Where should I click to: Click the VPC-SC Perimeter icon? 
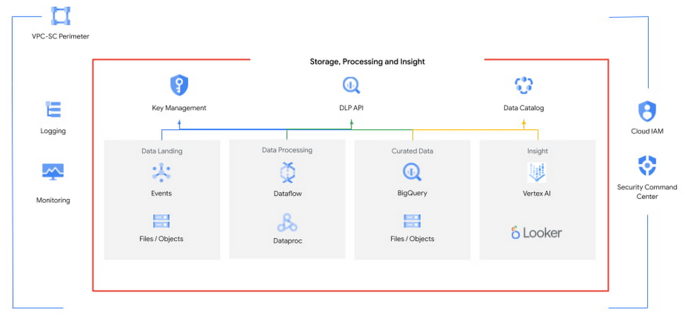click(60, 16)
